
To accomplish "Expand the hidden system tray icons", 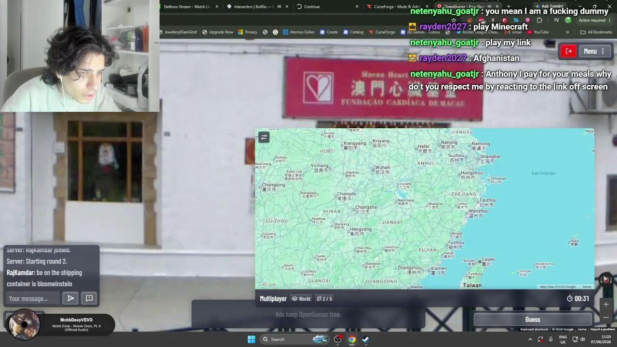I will pos(530,339).
